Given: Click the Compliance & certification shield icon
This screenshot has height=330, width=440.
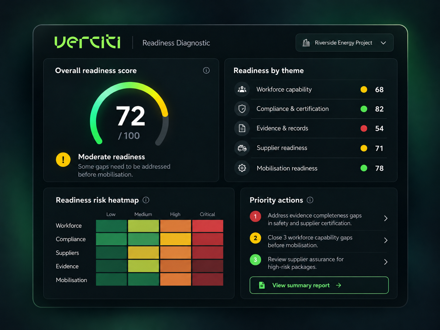Looking at the screenshot, I should pyautogui.click(x=242, y=109).
